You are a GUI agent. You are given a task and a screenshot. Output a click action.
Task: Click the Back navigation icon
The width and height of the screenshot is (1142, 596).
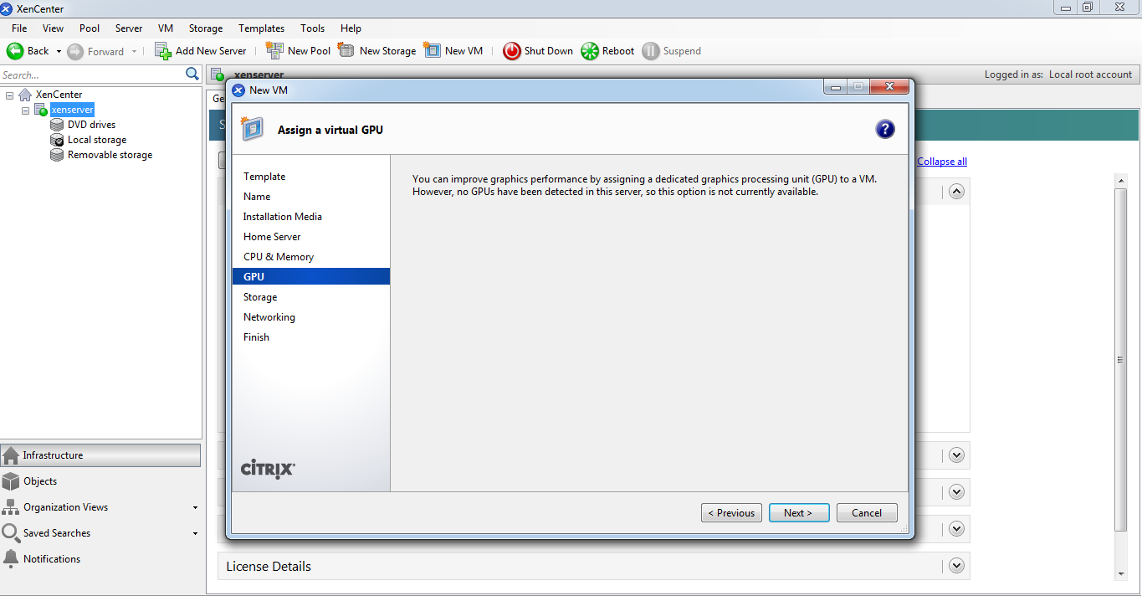15,51
